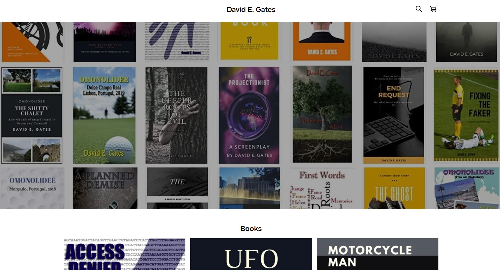Open the Fixing The Faker cover
Viewport: 500px width, 270px height.
tap(466, 115)
